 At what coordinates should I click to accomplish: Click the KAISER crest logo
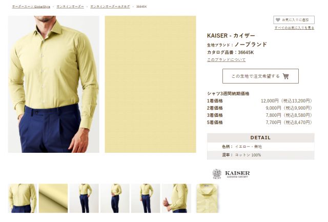pos(217,174)
